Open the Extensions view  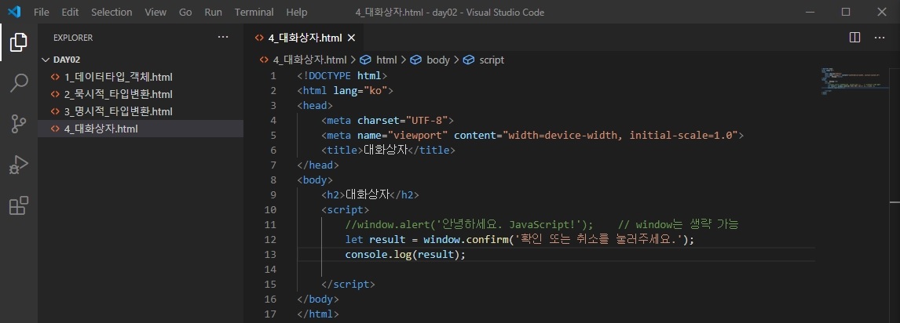coord(18,205)
